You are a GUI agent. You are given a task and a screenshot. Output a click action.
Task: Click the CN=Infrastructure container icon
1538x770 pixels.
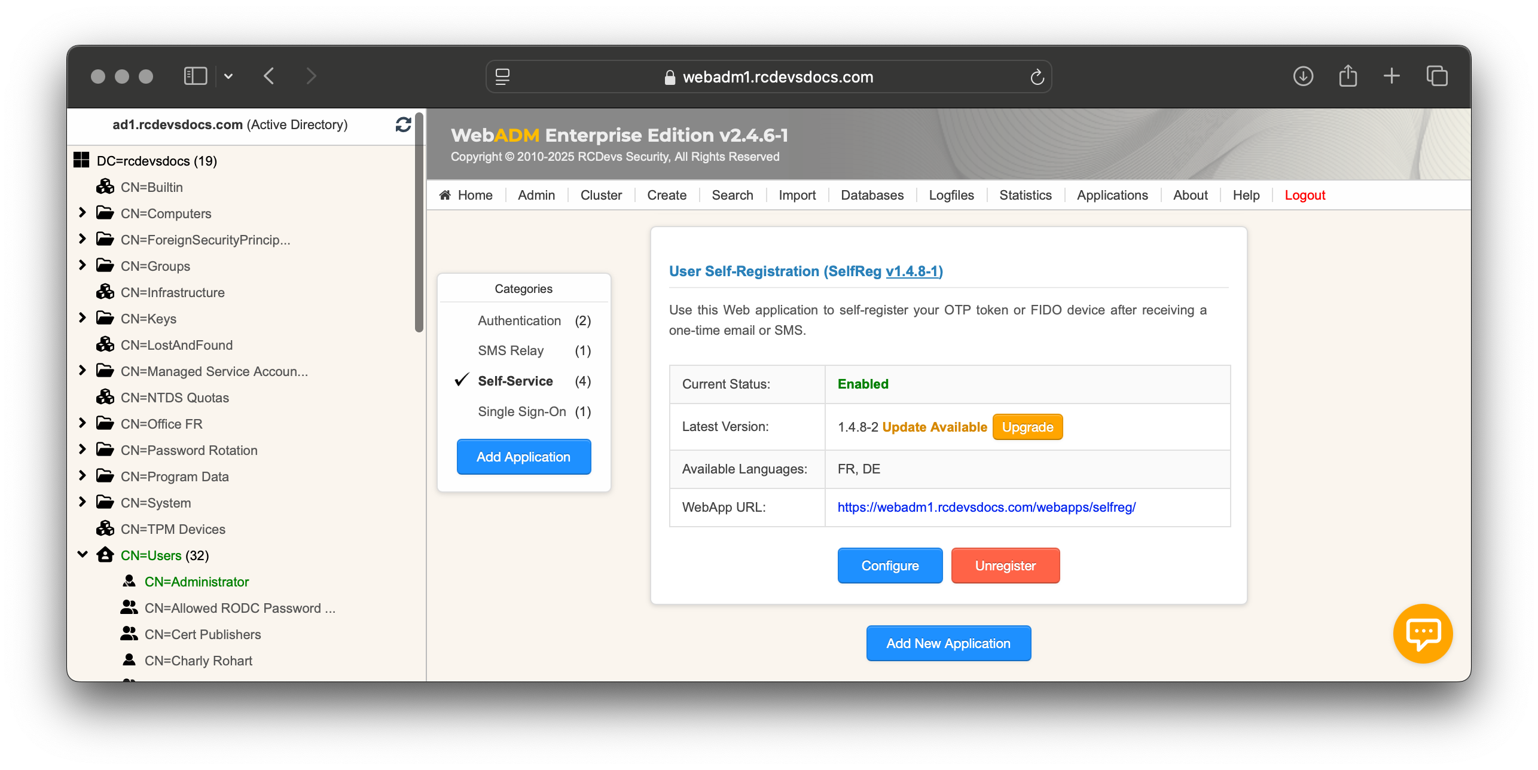click(105, 292)
